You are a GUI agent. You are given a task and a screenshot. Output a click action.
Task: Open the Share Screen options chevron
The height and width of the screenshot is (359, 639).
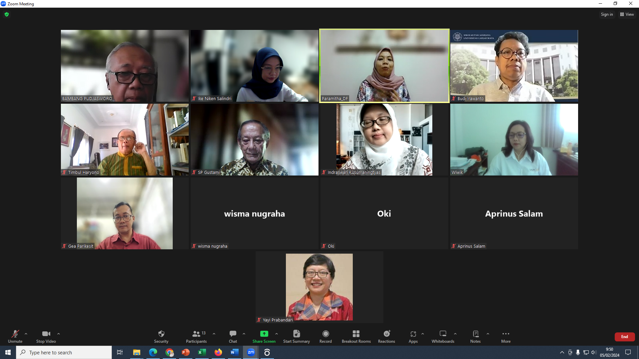[x=277, y=334]
